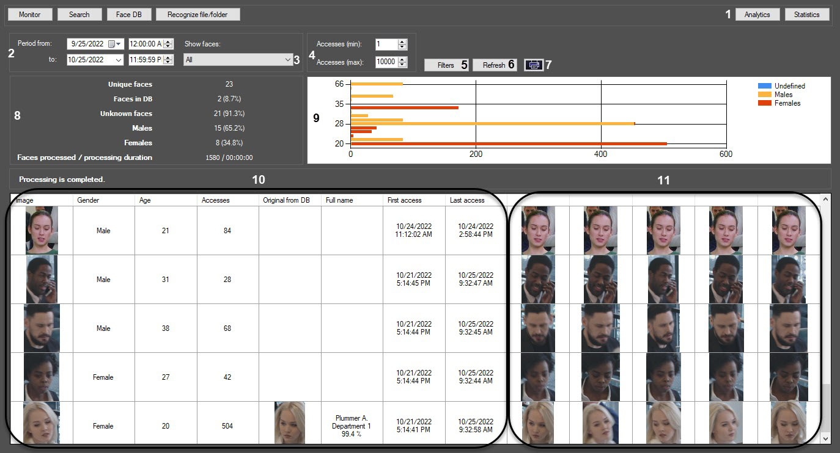Viewport: 840px width, 453px height.
Task: Click the Search button
Action: (79, 14)
